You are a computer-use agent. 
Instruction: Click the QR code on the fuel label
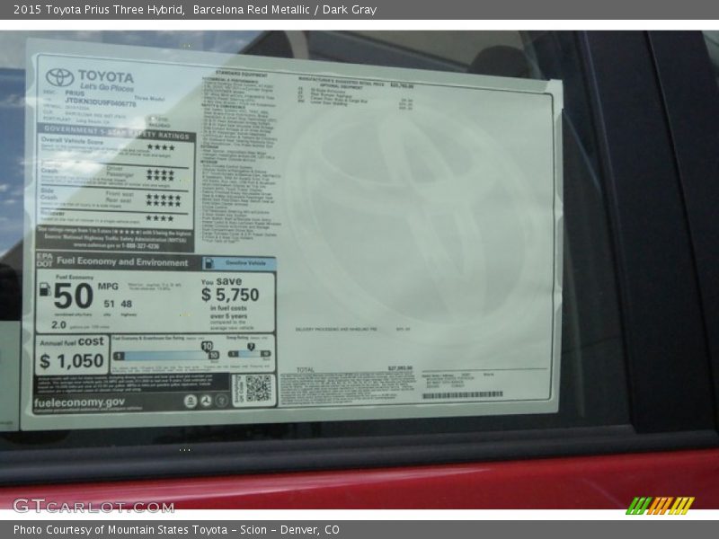[258, 388]
